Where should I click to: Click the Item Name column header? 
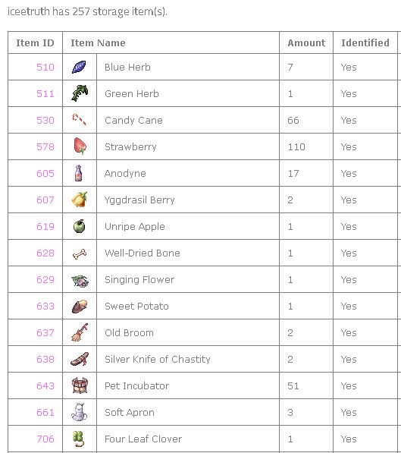coord(98,42)
